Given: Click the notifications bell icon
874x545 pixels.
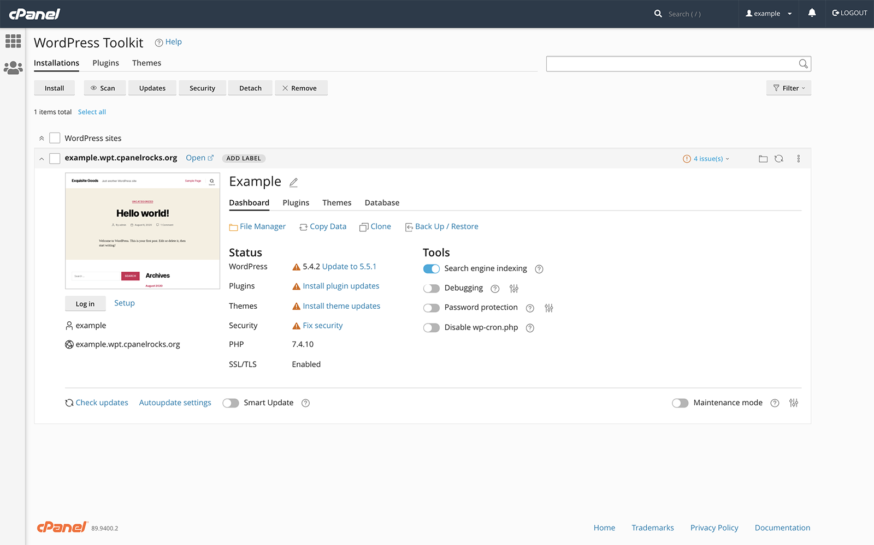Looking at the screenshot, I should tap(812, 13).
